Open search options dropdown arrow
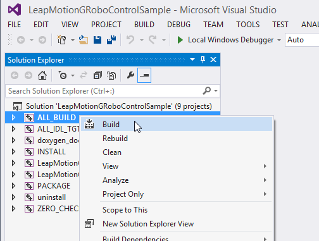 click(216, 91)
